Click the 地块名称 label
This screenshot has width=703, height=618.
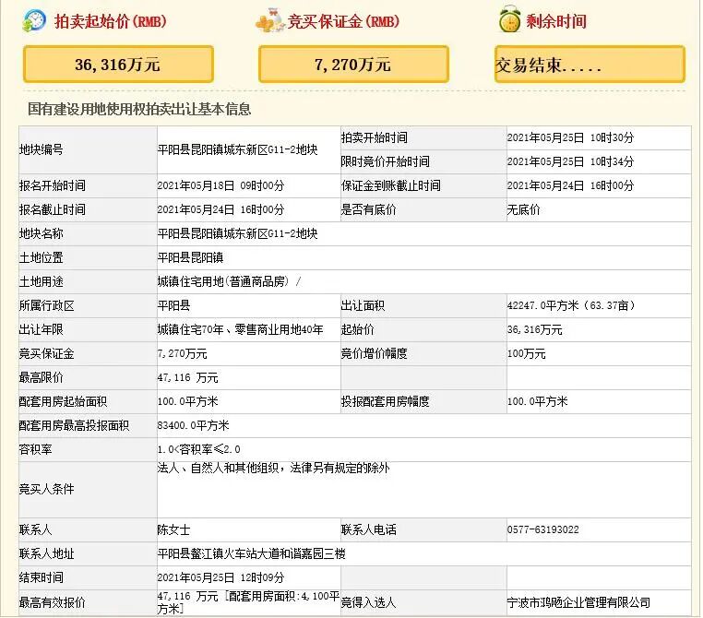[x=41, y=233]
